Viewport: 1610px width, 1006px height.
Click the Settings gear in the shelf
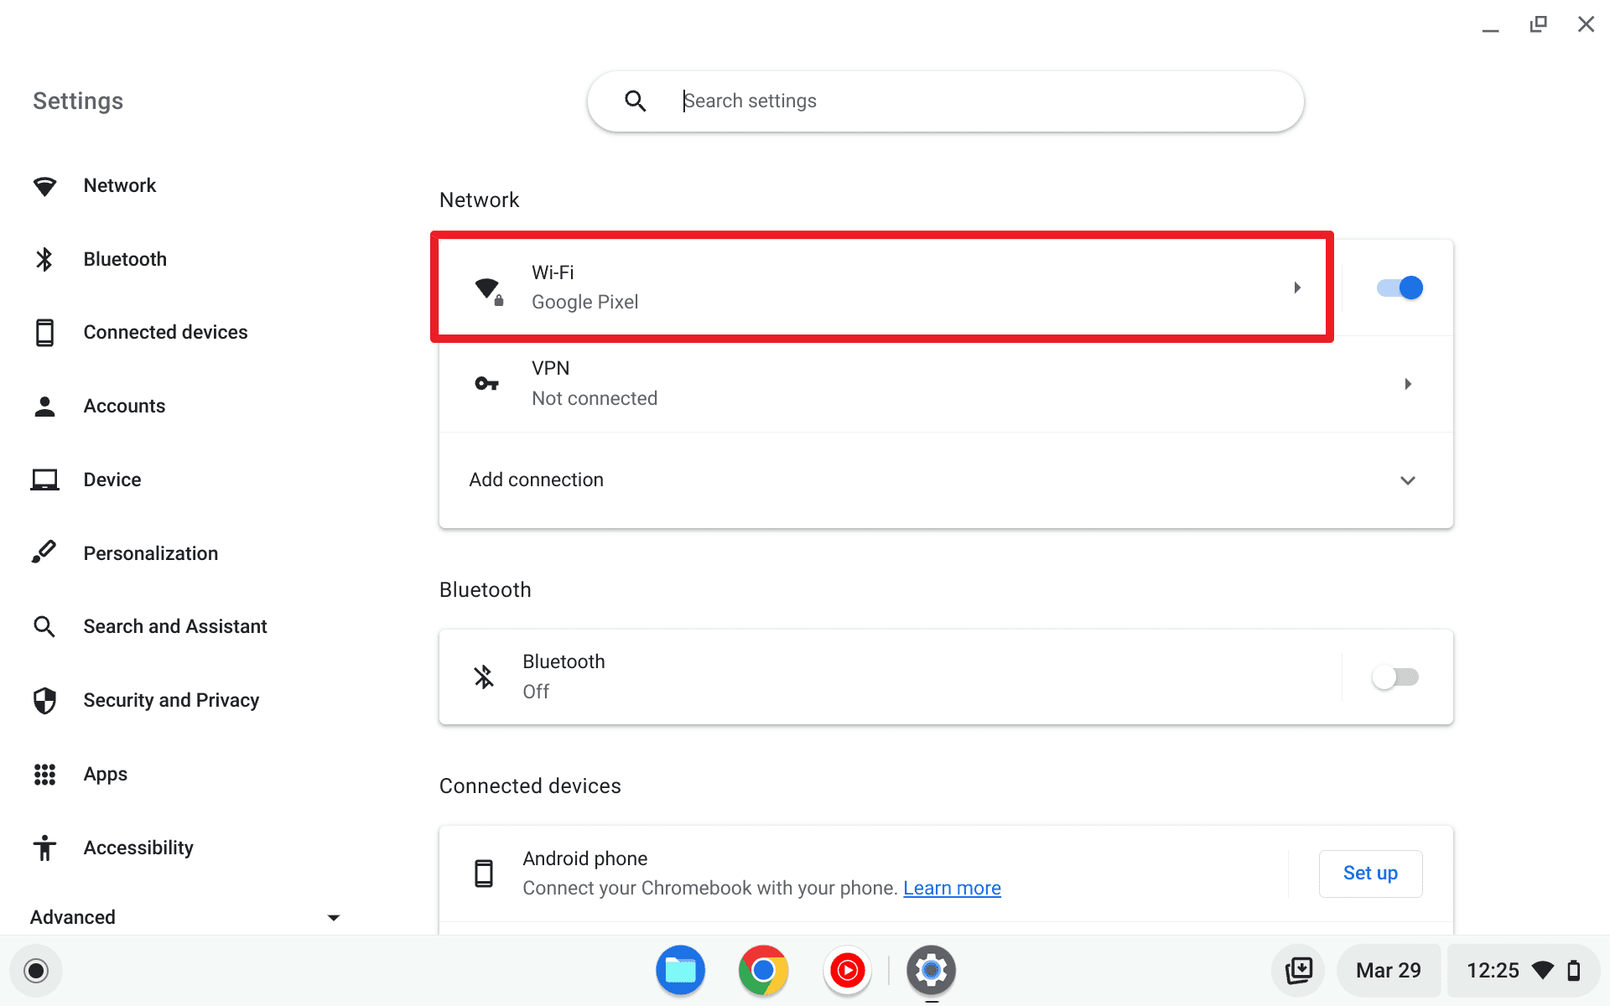(x=931, y=970)
